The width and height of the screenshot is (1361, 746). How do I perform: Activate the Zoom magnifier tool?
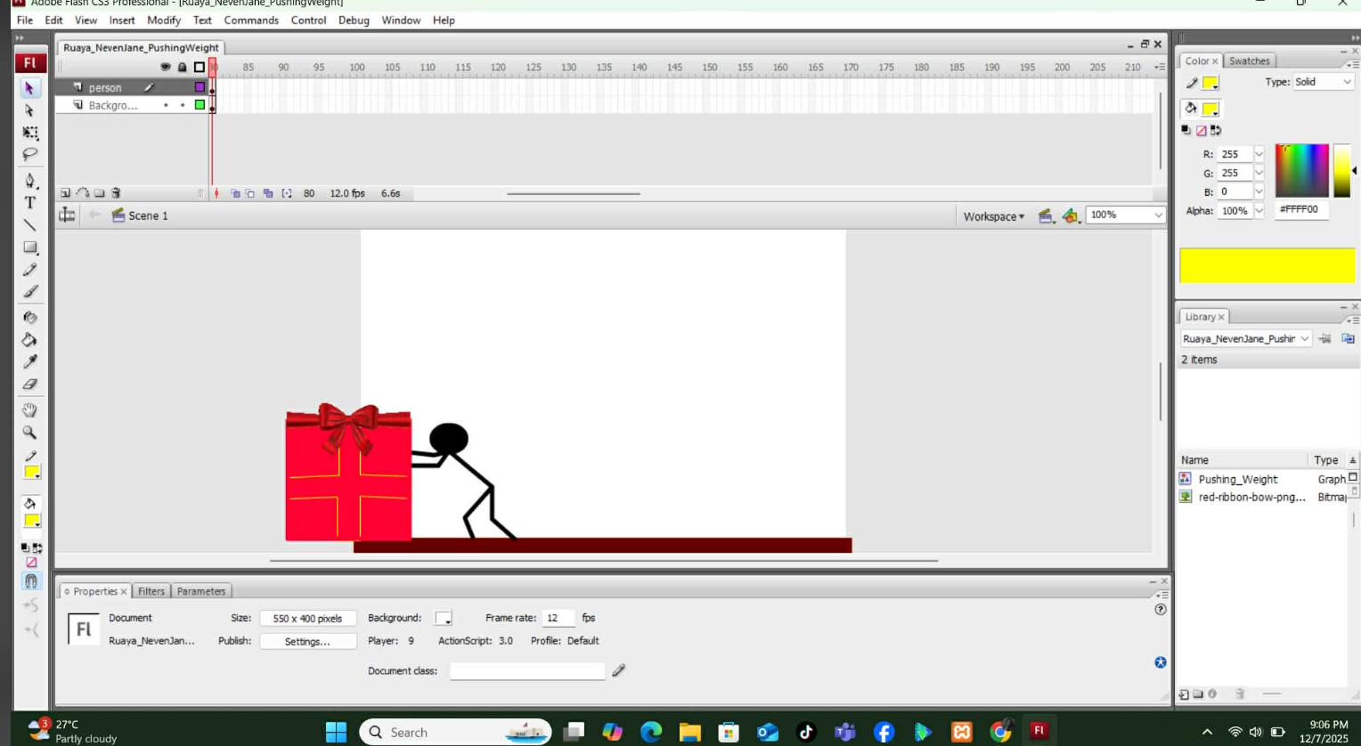click(29, 433)
